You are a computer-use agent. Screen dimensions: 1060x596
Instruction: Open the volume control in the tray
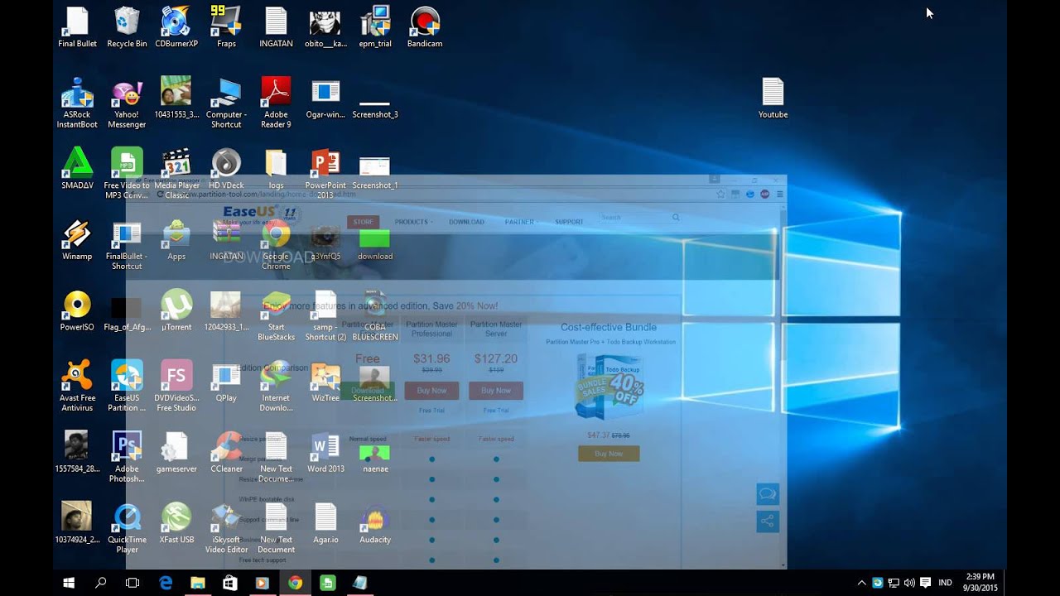click(x=909, y=583)
